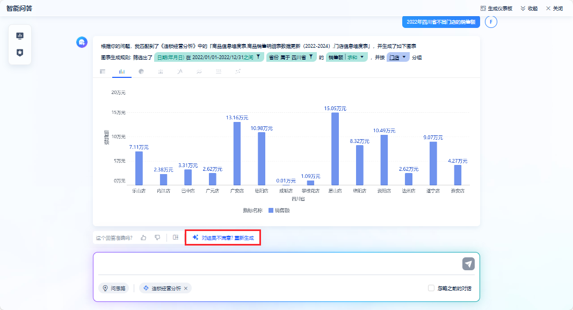Screen dimensions: 573x310
Task: Switch to the table view chart tab
Action: point(103,71)
